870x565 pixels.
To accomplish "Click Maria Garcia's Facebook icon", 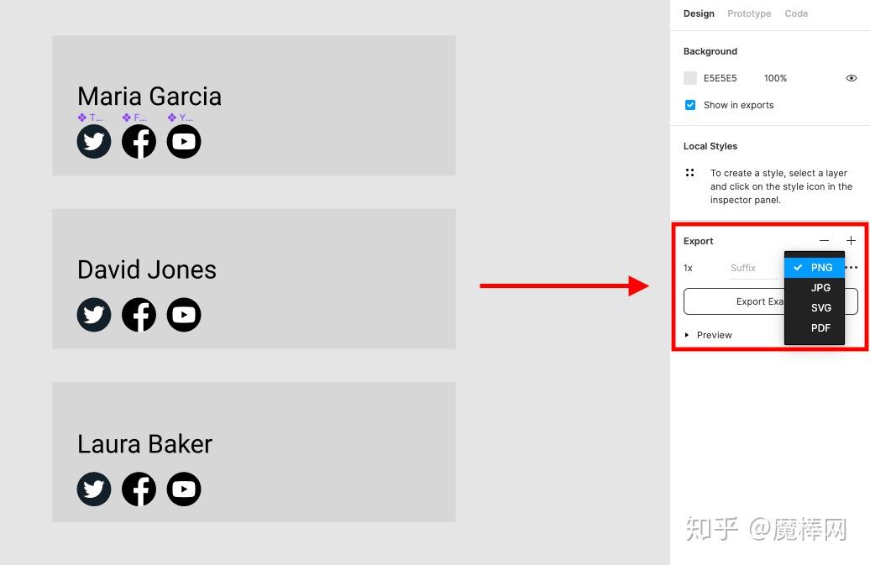I will [139, 141].
